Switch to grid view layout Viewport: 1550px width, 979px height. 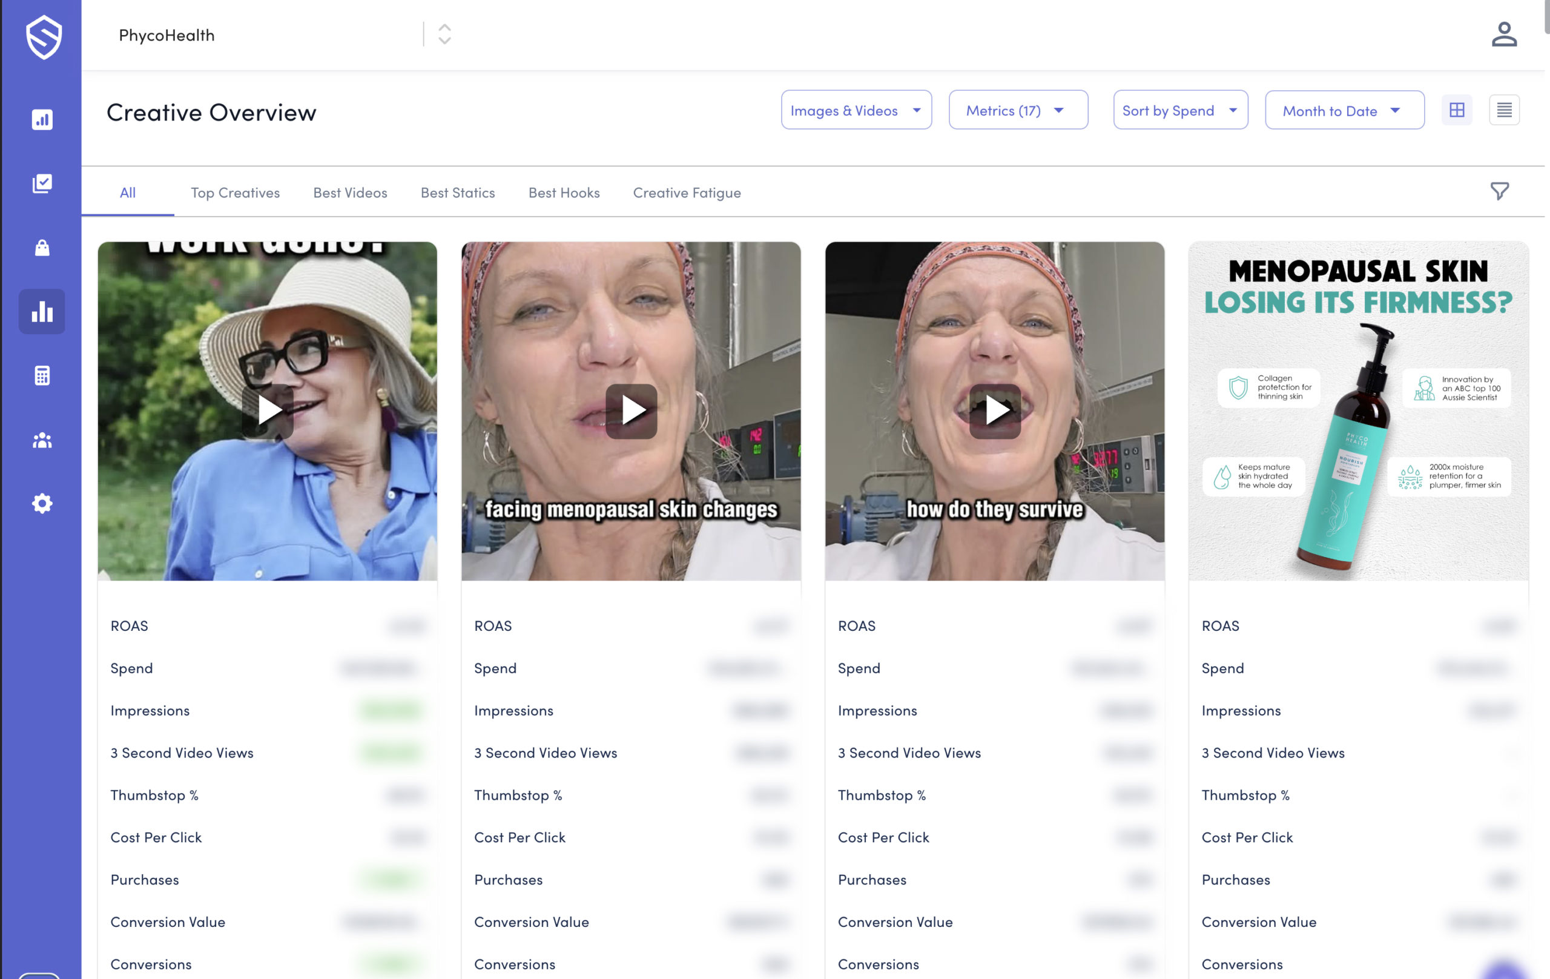(x=1457, y=110)
